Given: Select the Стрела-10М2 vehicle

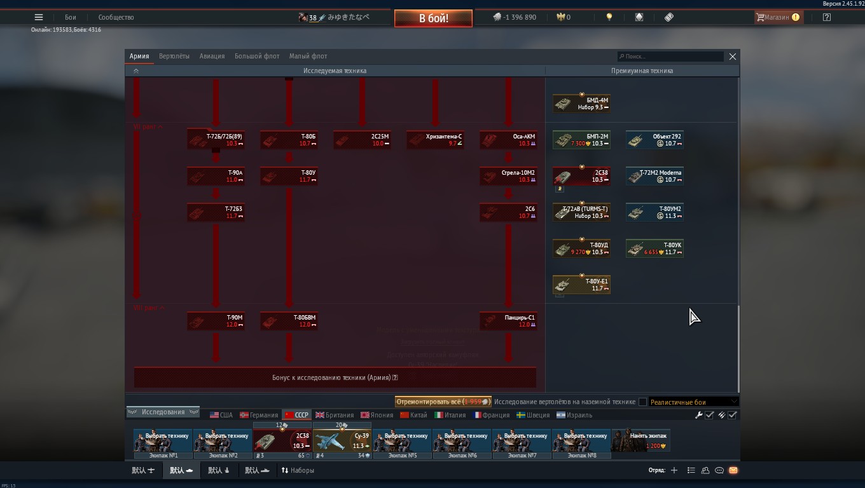Looking at the screenshot, I should (508, 176).
